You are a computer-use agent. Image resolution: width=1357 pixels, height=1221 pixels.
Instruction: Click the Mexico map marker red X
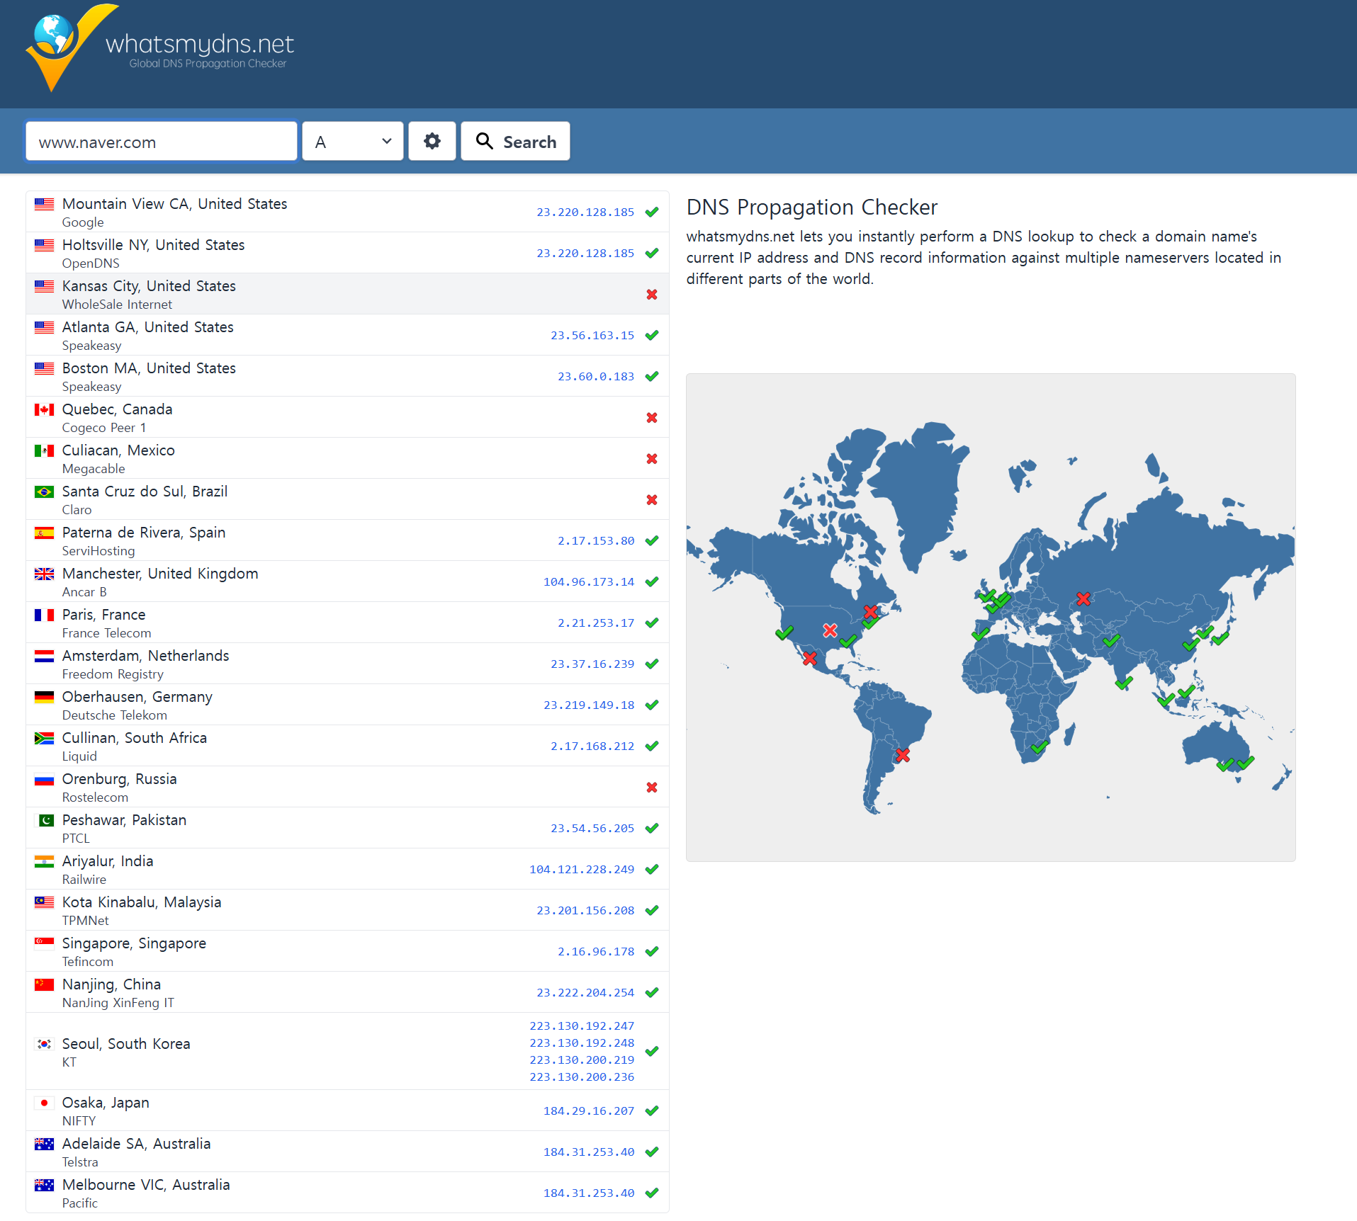coord(809,658)
